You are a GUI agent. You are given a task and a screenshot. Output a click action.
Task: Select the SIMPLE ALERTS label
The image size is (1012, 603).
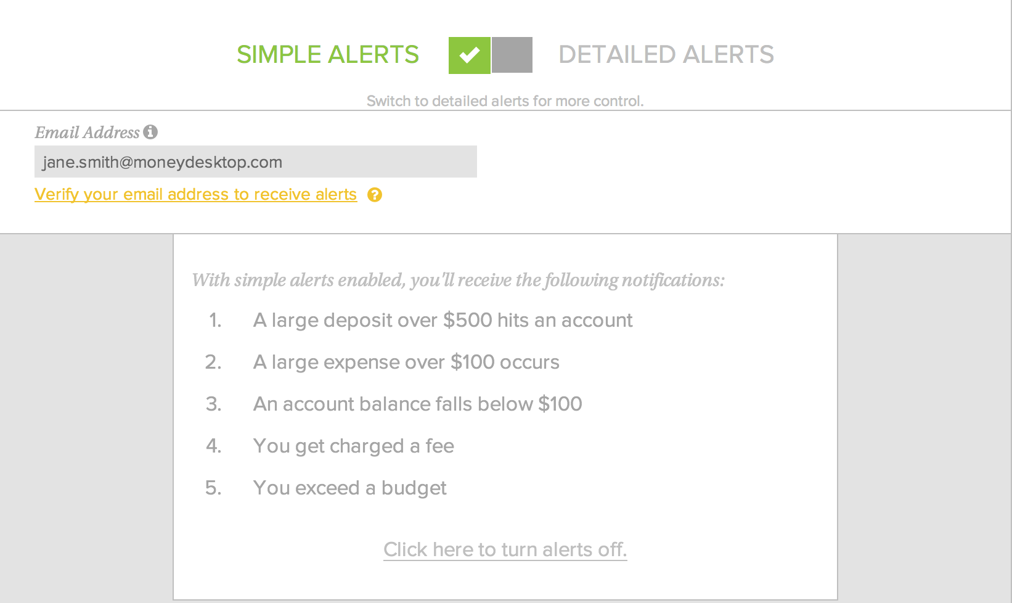328,55
